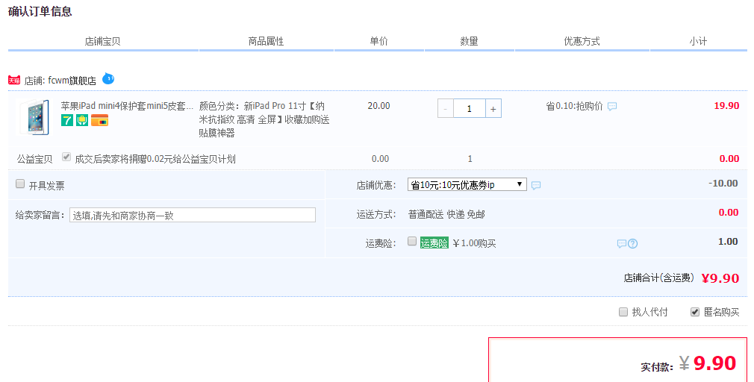This screenshot has width=754, height=382.
Task: Open the 苹果iPad mini4保护套 product title link
Action: point(127,106)
